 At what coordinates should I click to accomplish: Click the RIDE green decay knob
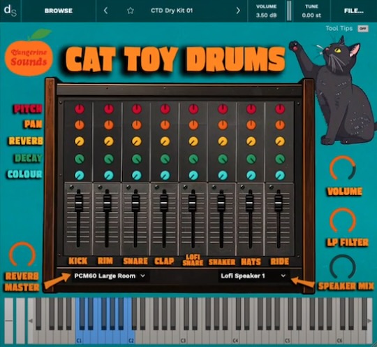tap(280, 159)
